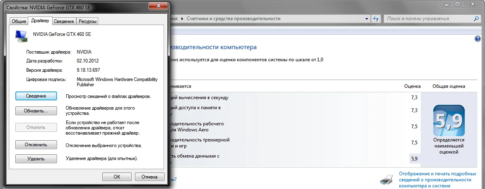Click the printer icon
The width and height of the screenshot is (485, 189).
coord(387,179)
